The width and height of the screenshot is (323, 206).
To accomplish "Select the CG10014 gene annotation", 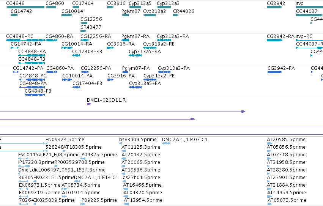I will click(67, 15).
